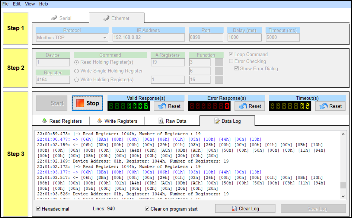The height and width of the screenshot is (218, 352).
Task: Click the red Error Response(s) counter display
Action: 209,106
